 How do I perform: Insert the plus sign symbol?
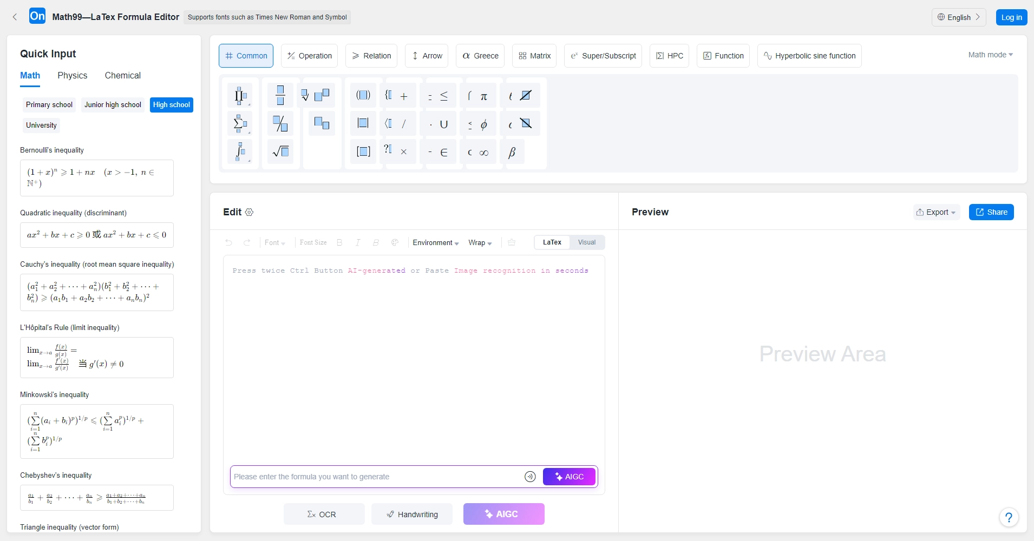coord(404,96)
